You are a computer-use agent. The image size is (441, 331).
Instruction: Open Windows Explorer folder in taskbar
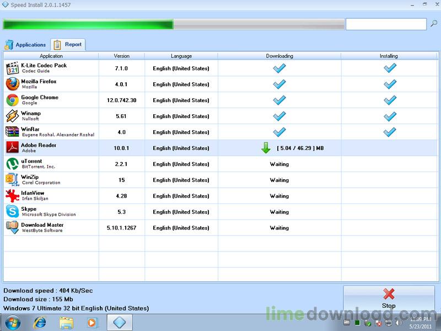point(66,323)
